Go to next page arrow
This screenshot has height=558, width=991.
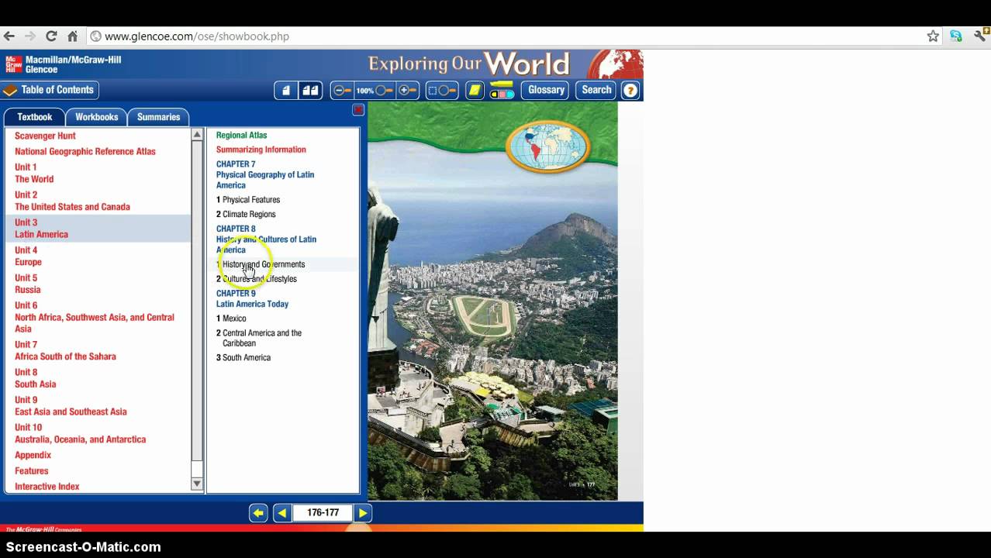click(x=363, y=512)
